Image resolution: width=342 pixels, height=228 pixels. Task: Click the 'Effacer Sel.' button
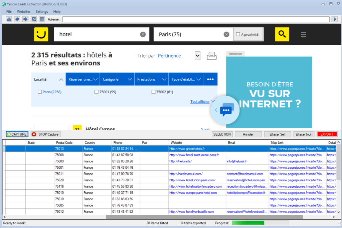point(278,134)
